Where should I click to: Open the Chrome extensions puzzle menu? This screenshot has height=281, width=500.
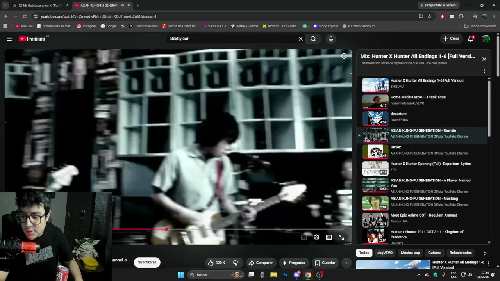[x=461, y=16]
